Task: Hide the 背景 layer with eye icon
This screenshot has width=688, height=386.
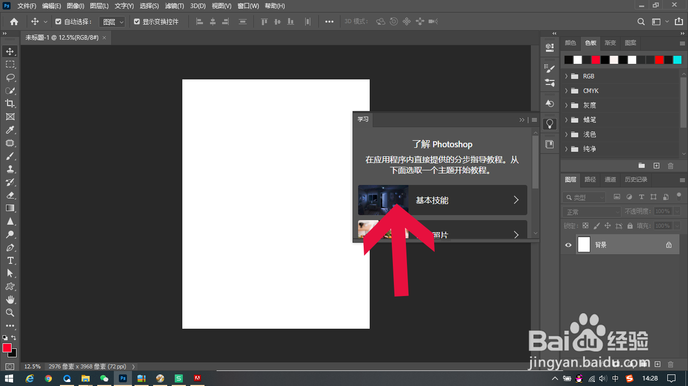Action: point(568,245)
